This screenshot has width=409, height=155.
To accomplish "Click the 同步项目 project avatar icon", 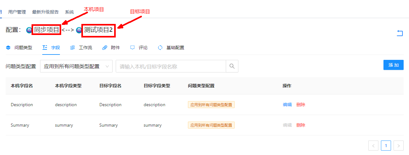I will tap(29, 30).
